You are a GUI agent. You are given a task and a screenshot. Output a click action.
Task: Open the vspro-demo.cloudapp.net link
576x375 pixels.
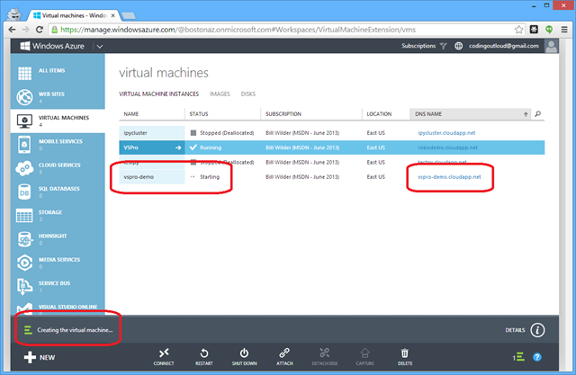pyautogui.click(x=449, y=177)
